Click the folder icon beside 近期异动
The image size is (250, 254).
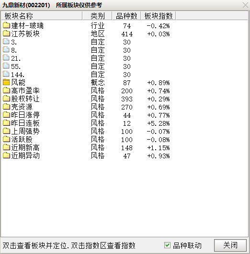[x=6, y=155]
